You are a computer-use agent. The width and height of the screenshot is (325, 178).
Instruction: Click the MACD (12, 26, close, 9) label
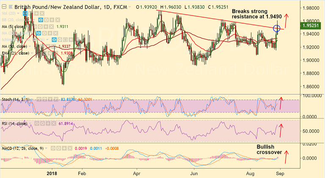(22, 148)
